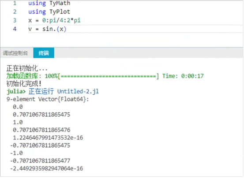Click output value 1.2246467991473532e-16
Viewport: 244px width, 178px height.
pos(48,137)
